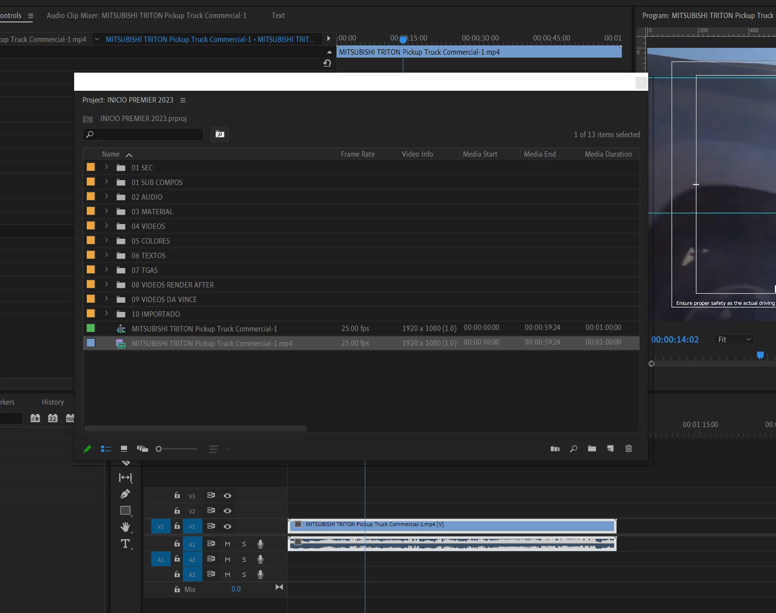Expand the 01 SEC bin

[106, 167]
